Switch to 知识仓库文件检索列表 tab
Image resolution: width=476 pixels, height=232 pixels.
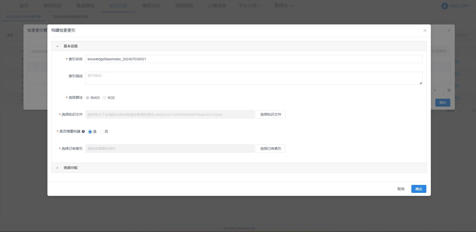coord(24,17)
